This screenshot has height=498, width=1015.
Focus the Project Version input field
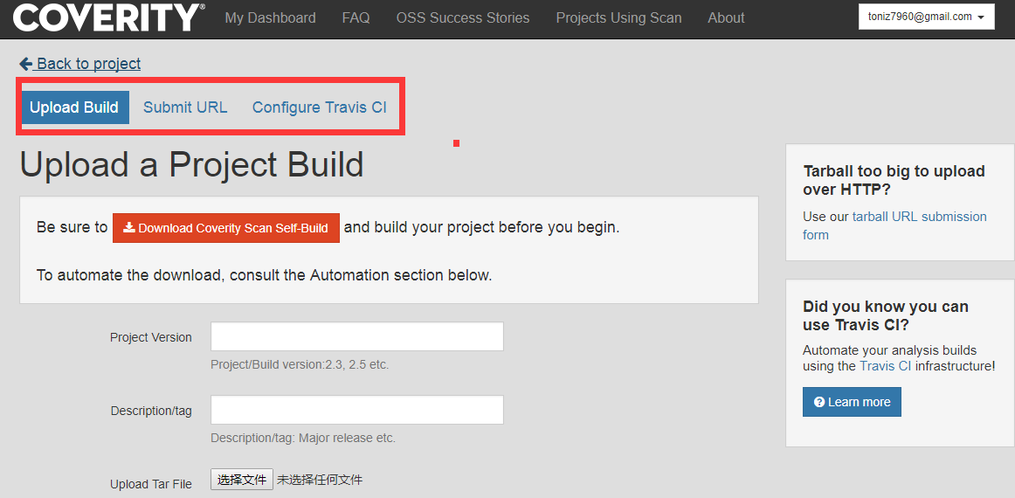pyautogui.click(x=356, y=336)
